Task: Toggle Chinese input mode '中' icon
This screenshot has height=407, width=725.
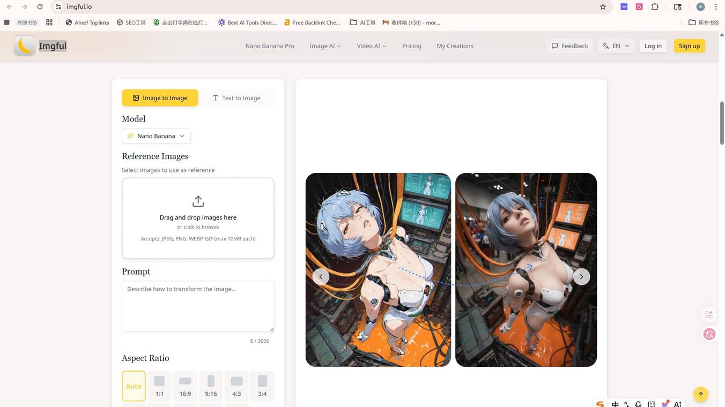Action: click(x=615, y=404)
